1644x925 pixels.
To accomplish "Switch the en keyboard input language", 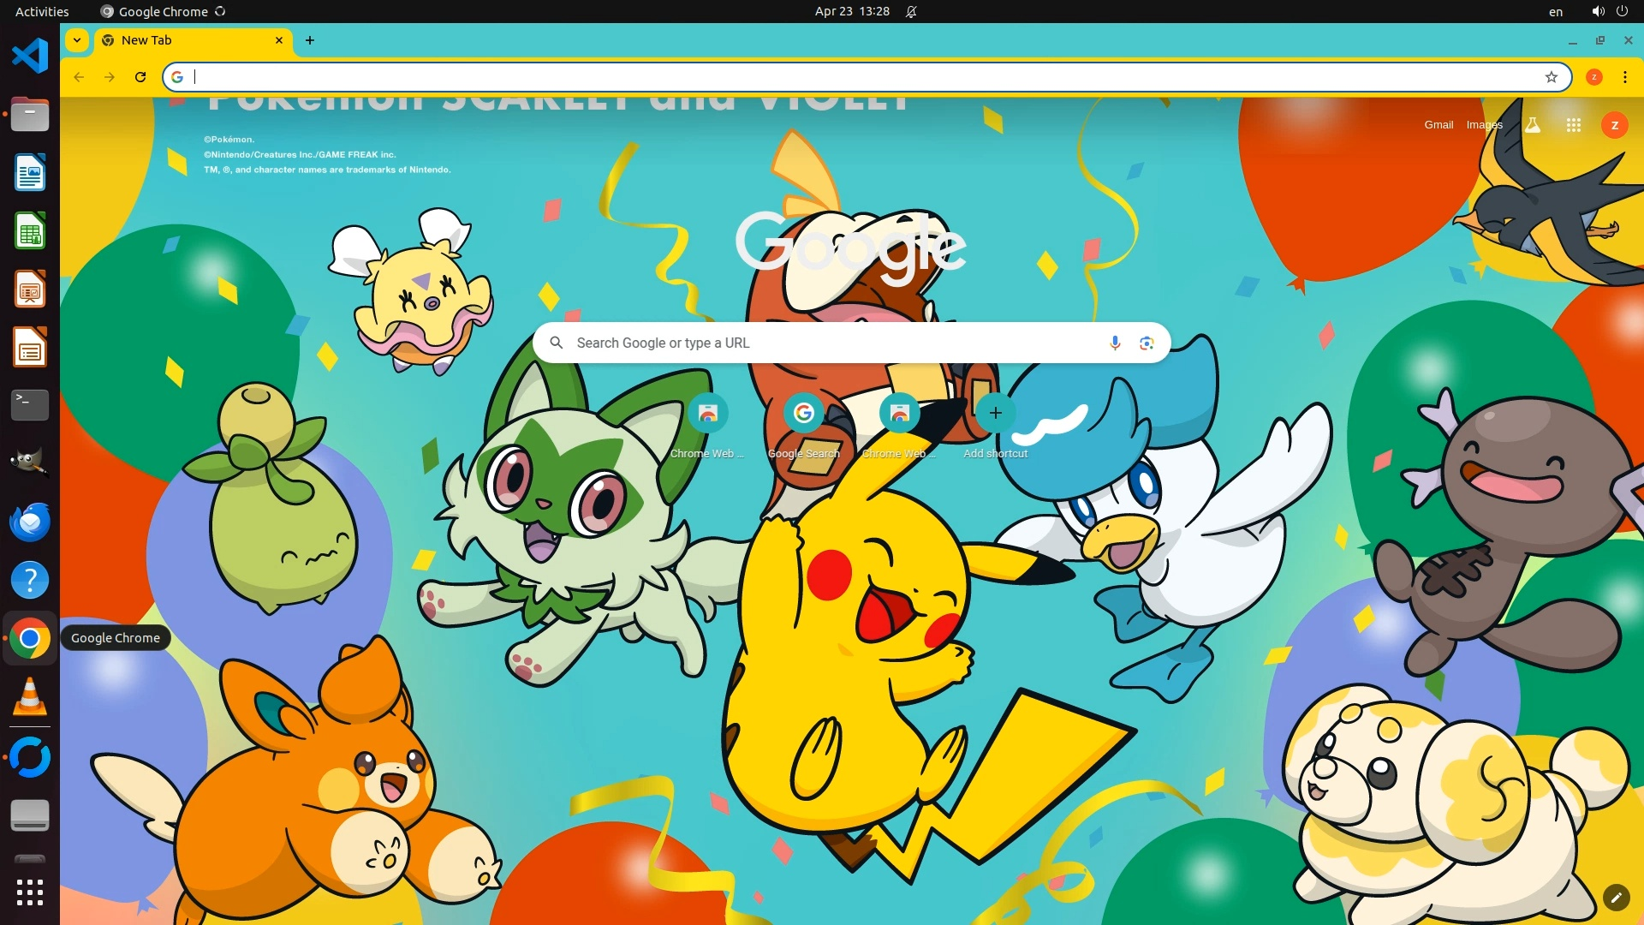I will pos(1555,11).
